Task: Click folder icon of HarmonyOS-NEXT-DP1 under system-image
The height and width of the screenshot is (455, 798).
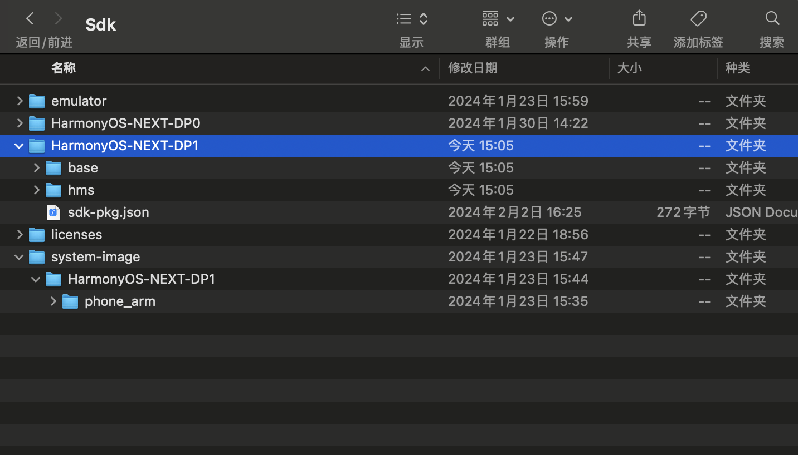Action: pyautogui.click(x=53, y=279)
